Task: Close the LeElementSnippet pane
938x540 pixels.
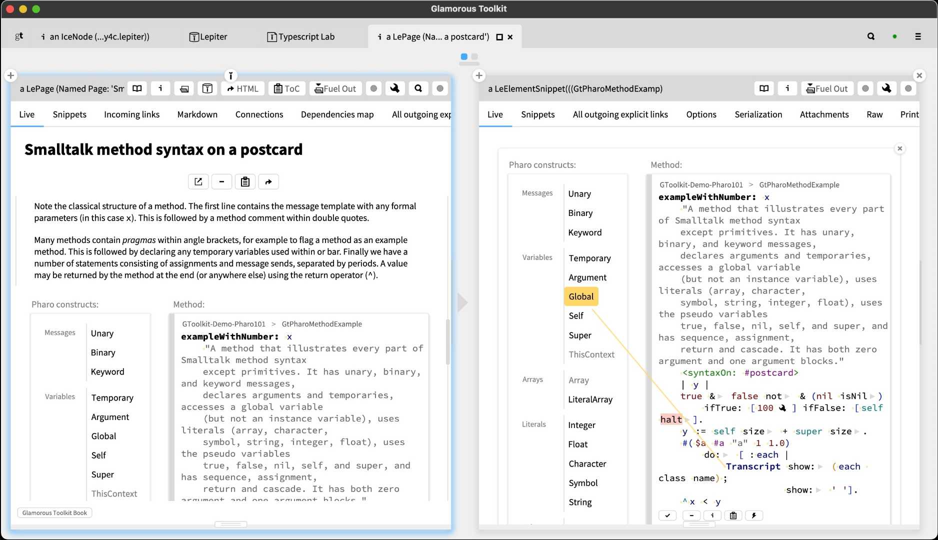Action: pos(919,75)
